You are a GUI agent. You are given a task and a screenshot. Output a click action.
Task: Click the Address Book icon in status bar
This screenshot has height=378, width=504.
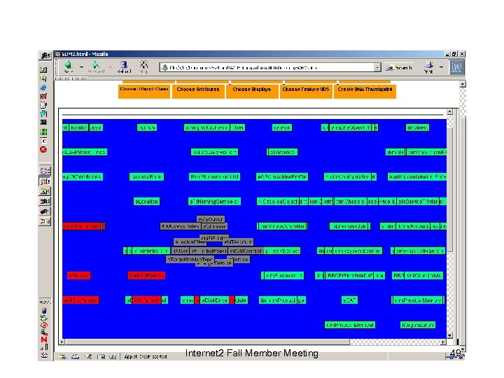pyautogui.click(x=101, y=356)
